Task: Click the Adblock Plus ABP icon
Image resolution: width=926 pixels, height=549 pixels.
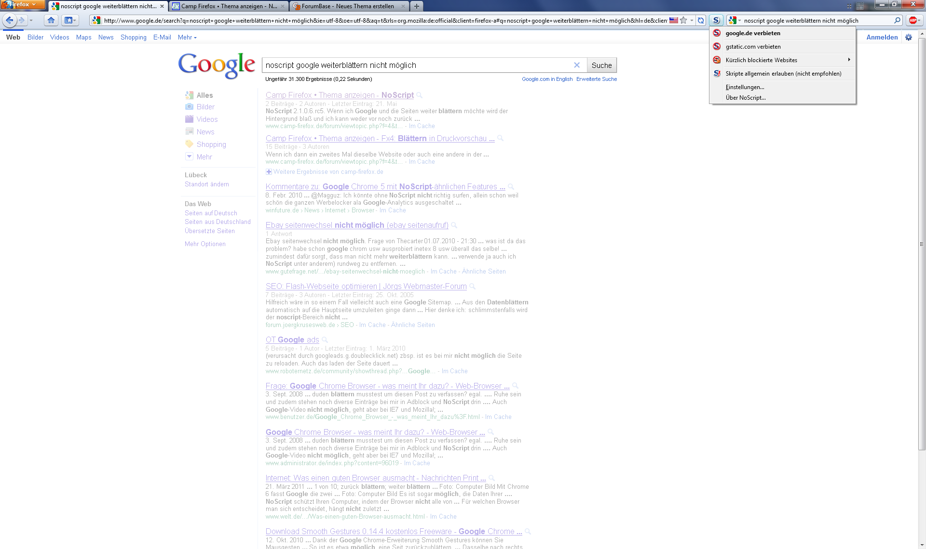Action: (912, 20)
